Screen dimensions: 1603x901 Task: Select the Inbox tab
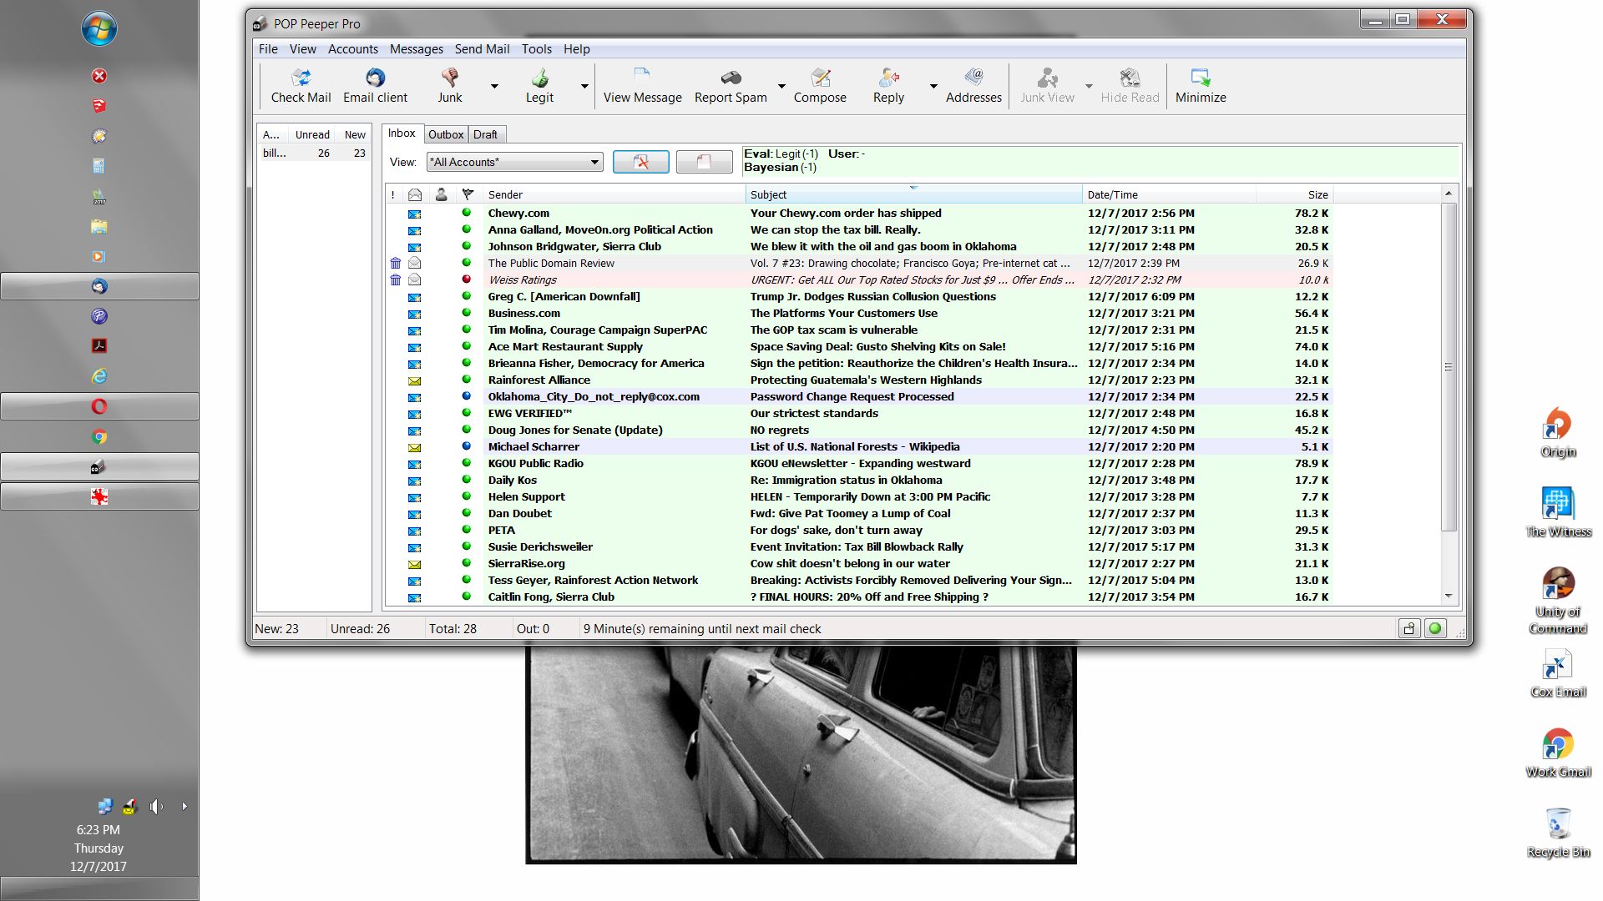(x=402, y=133)
